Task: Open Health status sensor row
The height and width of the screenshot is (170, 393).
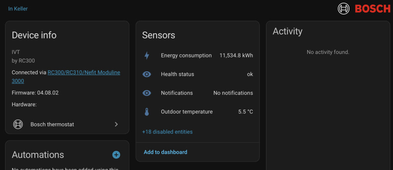Action: point(177,74)
